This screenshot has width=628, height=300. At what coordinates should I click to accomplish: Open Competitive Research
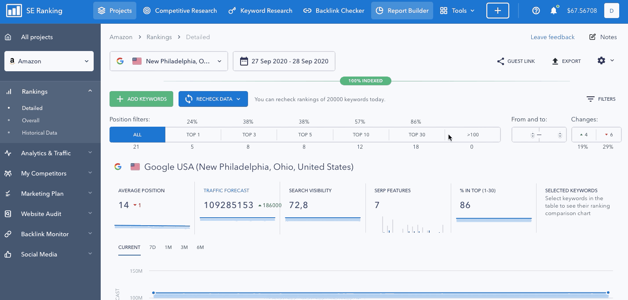(180, 11)
